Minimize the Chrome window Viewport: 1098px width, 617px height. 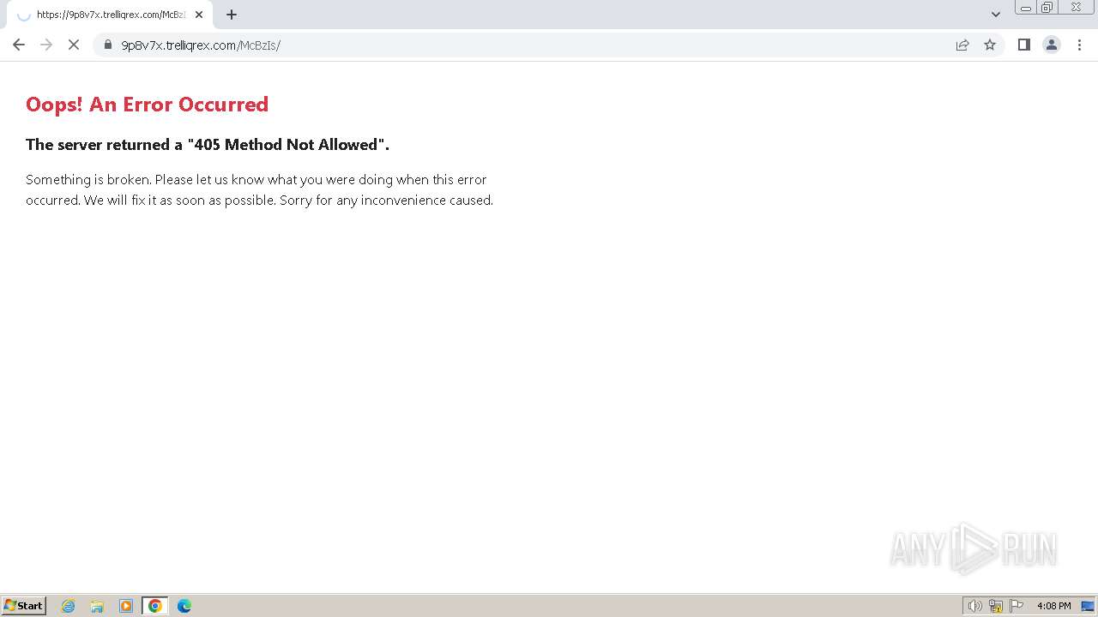[1026, 8]
